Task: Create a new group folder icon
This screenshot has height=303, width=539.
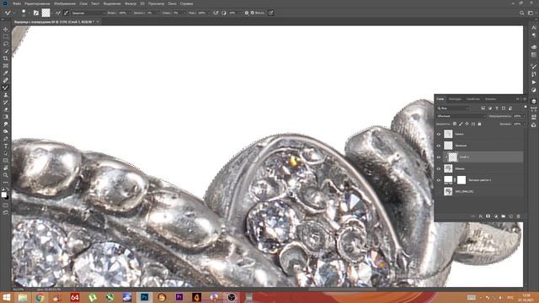Action: [504, 216]
